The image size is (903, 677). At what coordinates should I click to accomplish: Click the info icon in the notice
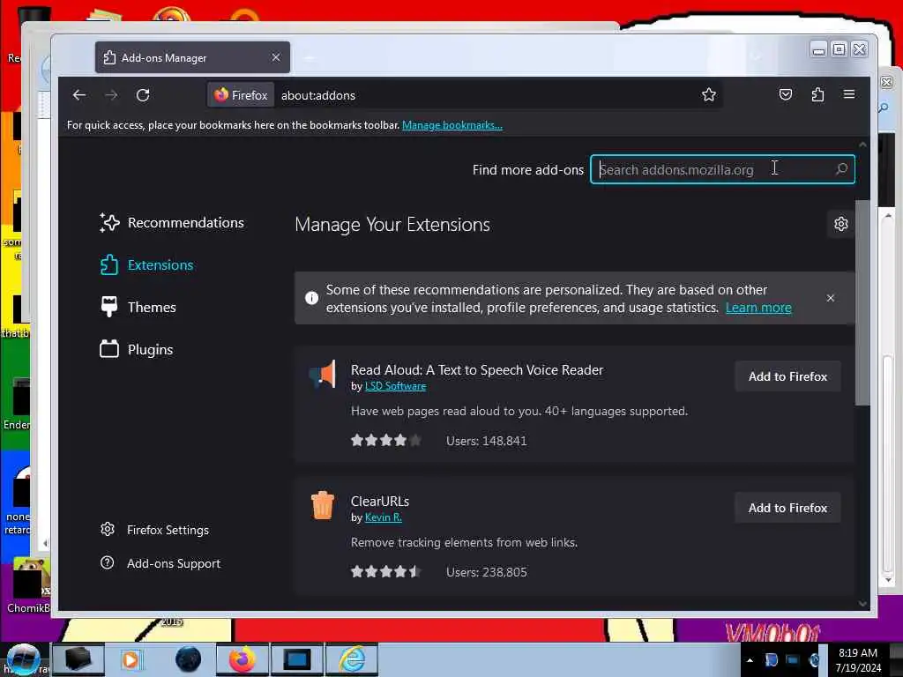311,298
